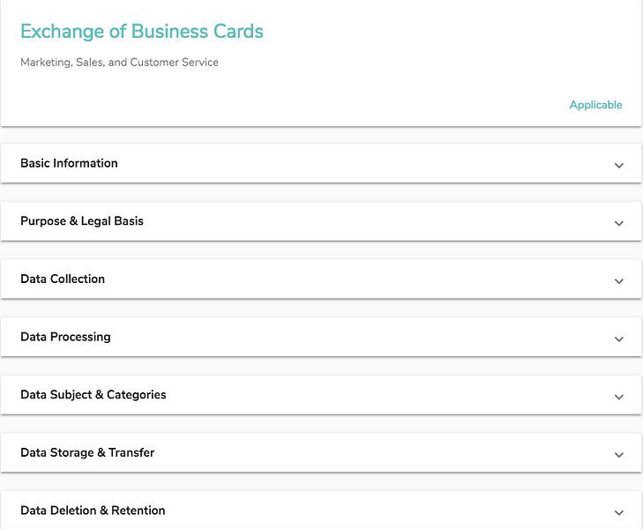Click empty area of Basic Information row

pos(365,163)
